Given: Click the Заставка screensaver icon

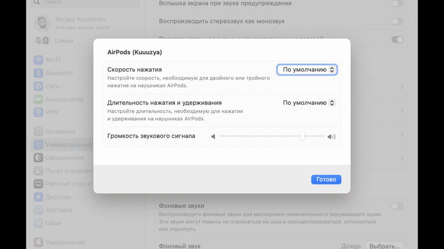Looking at the screenshot, I should point(38,210).
